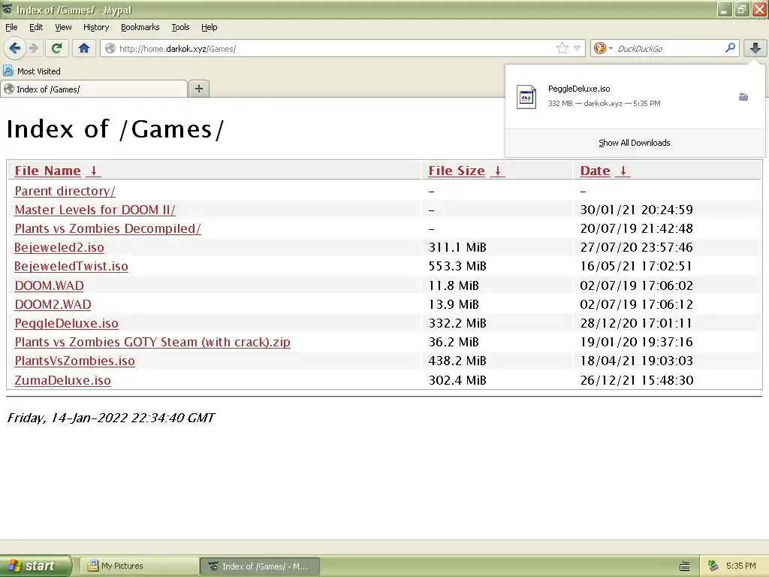The width and height of the screenshot is (769, 577).
Task: Toggle the Downloads toolbar arrow button
Action: click(755, 48)
